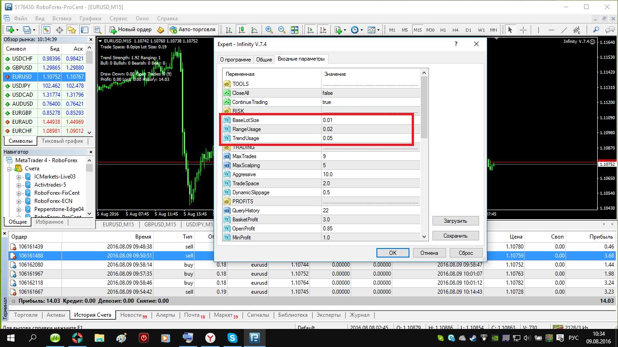Screen dimensions: 618x347
Task: Select the trendline drawing tool
Action: tap(564, 30)
